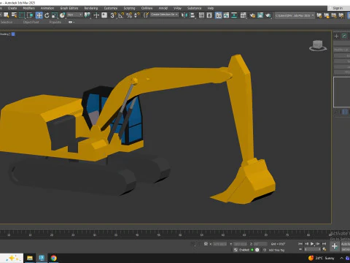Open the Modifier List dropdown
This screenshot has width=350, height=263.
point(341,50)
